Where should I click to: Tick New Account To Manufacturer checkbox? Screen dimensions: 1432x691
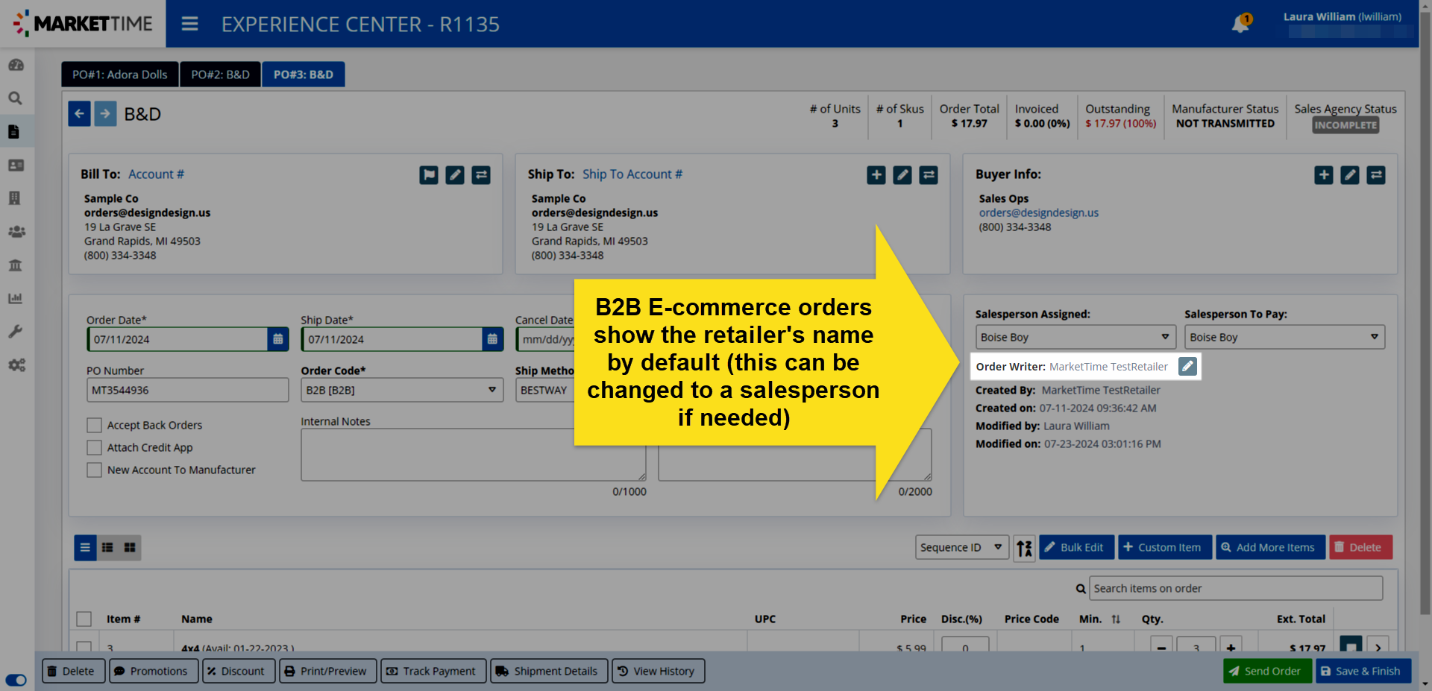[x=95, y=470]
